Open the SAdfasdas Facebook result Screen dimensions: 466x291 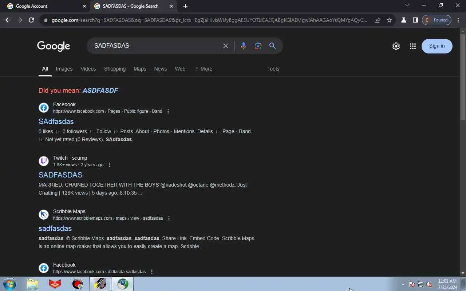(56, 121)
